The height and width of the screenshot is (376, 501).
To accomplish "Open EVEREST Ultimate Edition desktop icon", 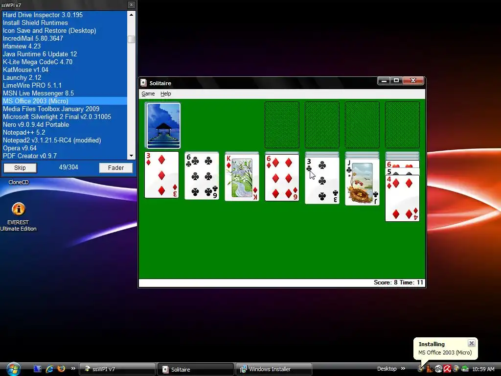I will pyautogui.click(x=18, y=216).
